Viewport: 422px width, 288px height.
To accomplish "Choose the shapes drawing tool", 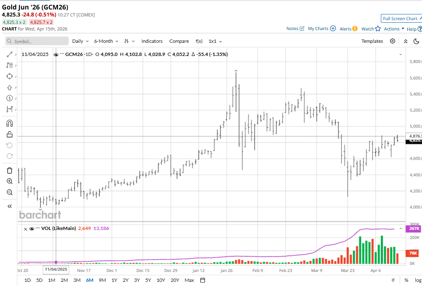I will pyautogui.click(x=9, y=77).
